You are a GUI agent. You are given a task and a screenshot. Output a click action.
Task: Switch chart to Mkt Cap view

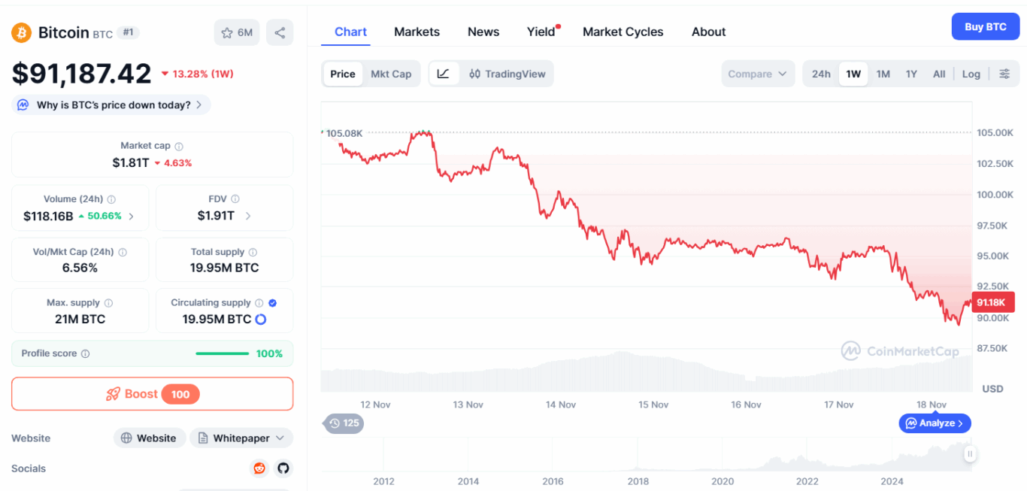click(x=391, y=74)
